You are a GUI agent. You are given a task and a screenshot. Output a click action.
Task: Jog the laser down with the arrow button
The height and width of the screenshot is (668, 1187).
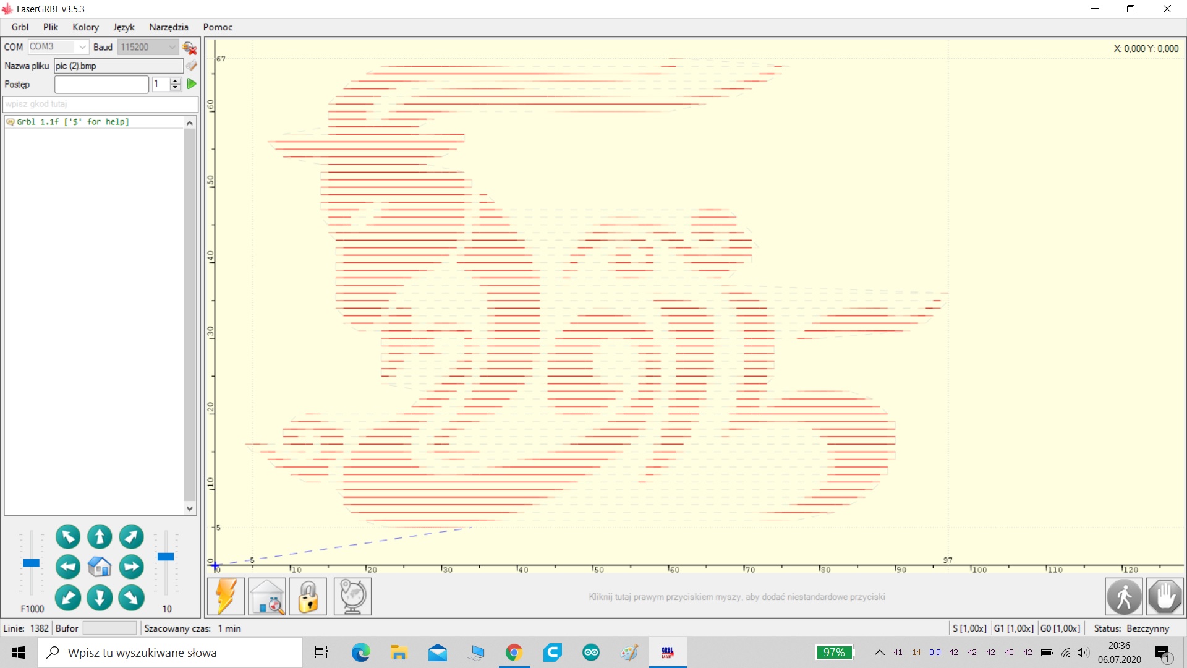(100, 597)
